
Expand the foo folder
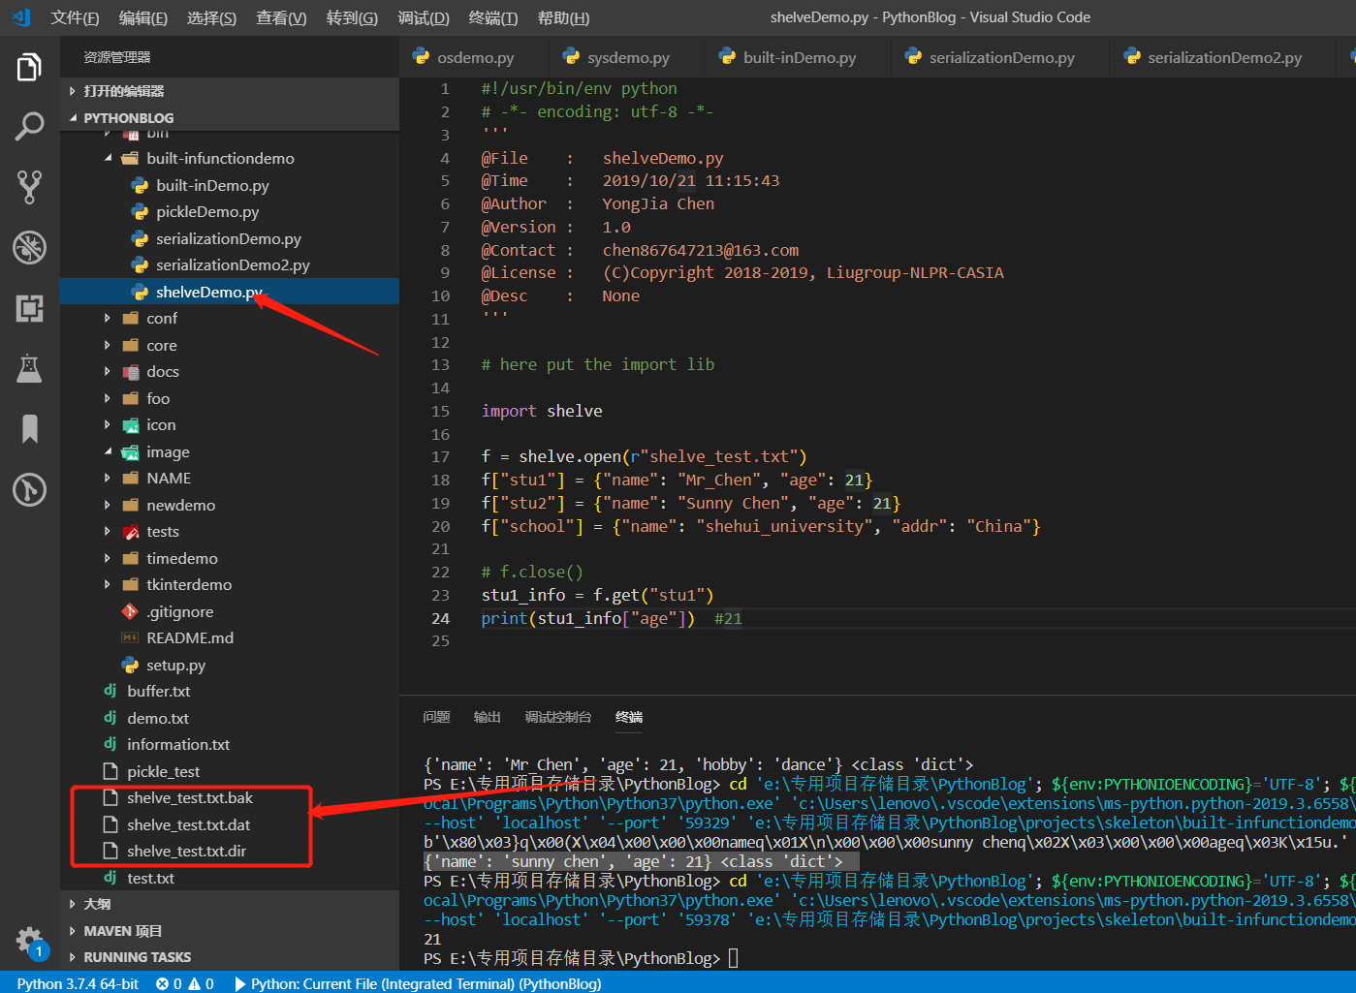pyautogui.click(x=108, y=398)
